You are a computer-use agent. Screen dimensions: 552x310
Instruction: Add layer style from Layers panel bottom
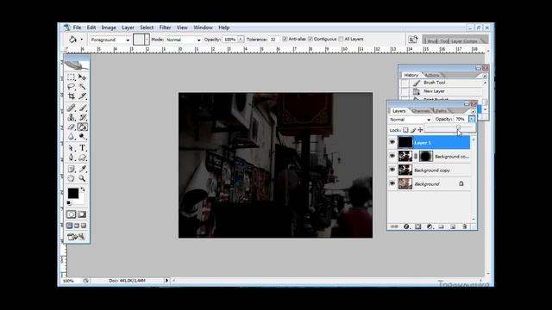[406, 226]
